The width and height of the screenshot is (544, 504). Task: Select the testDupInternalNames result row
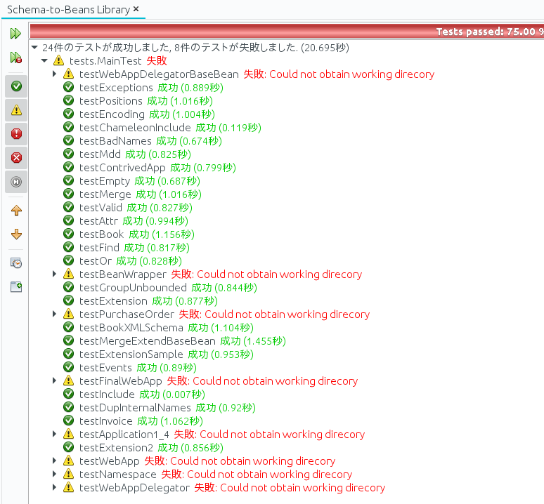point(160,407)
